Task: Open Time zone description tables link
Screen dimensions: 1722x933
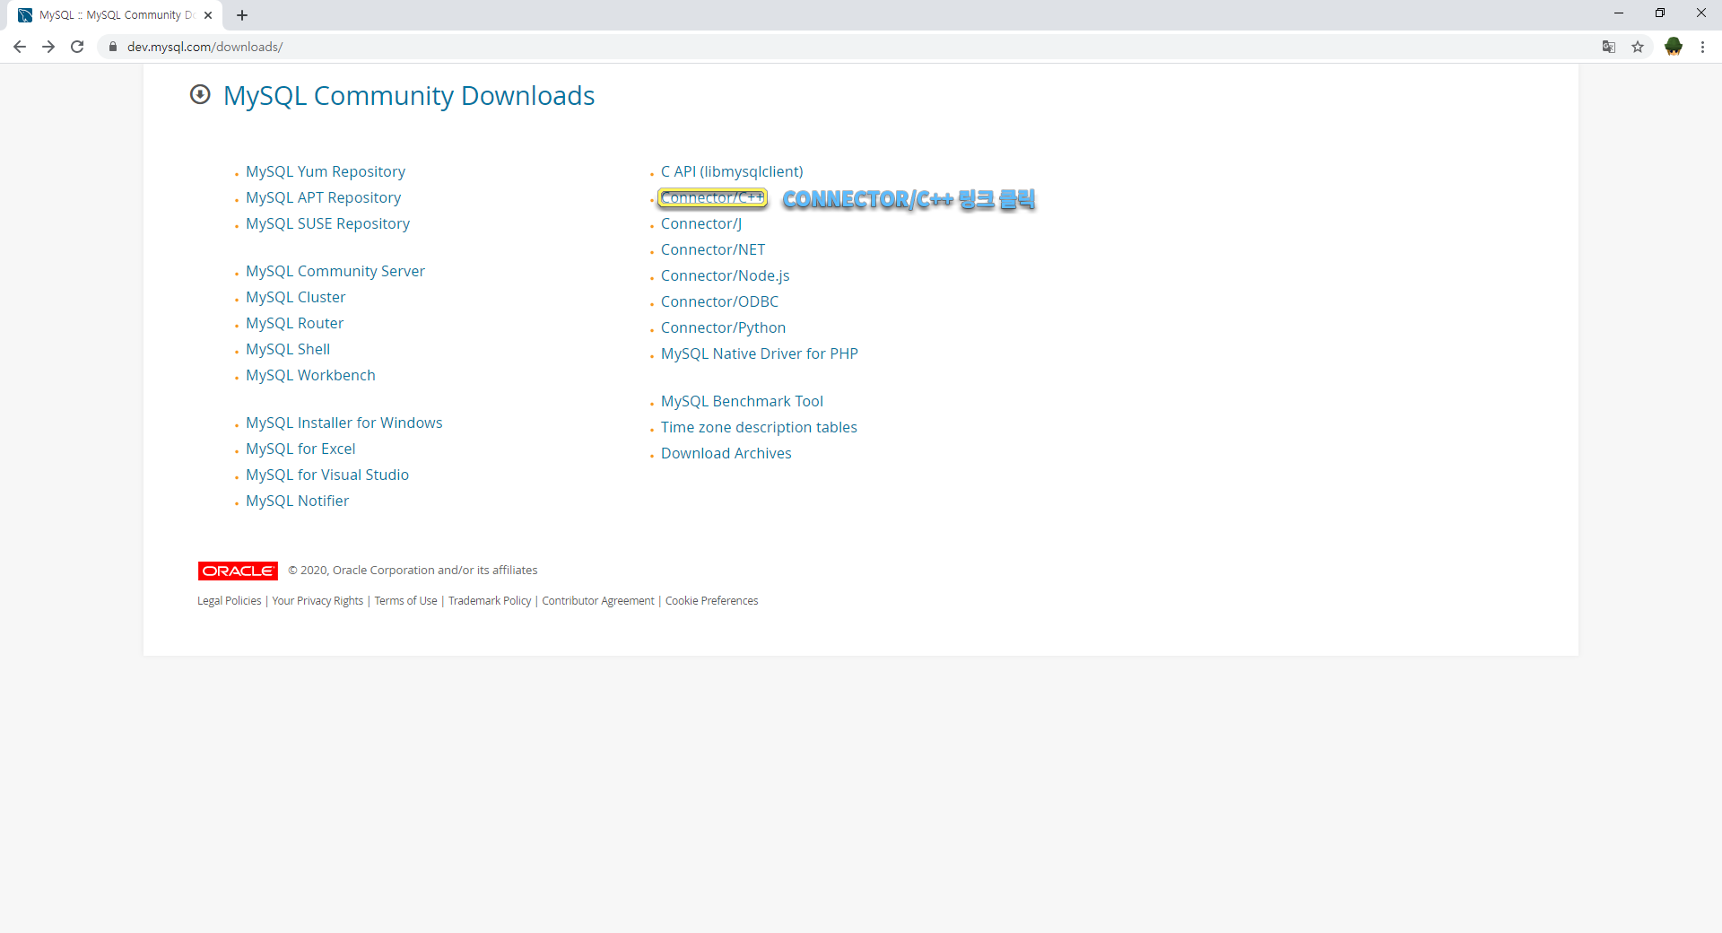Action: click(759, 427)
